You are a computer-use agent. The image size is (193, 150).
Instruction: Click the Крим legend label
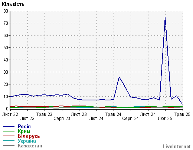[x=24, y=131]
